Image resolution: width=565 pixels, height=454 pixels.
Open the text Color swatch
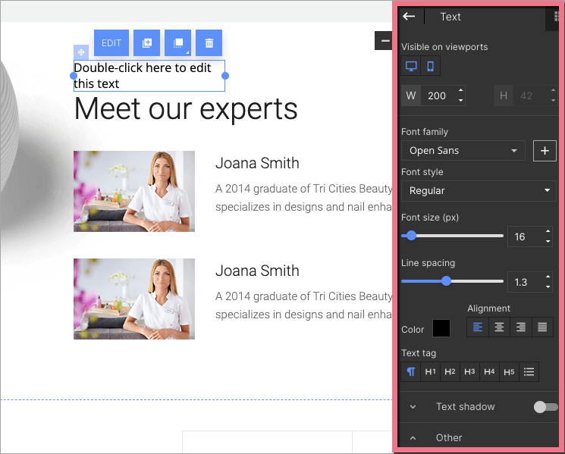click(441, 328)
